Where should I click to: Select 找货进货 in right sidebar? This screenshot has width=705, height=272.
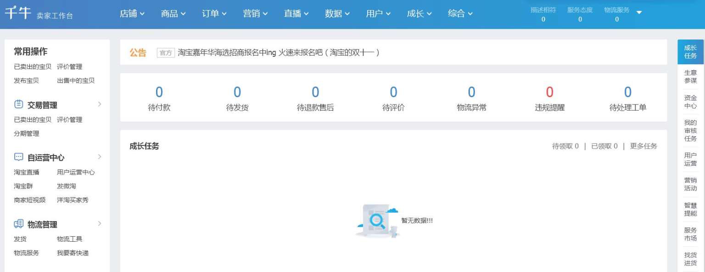(x=690, y=259)
